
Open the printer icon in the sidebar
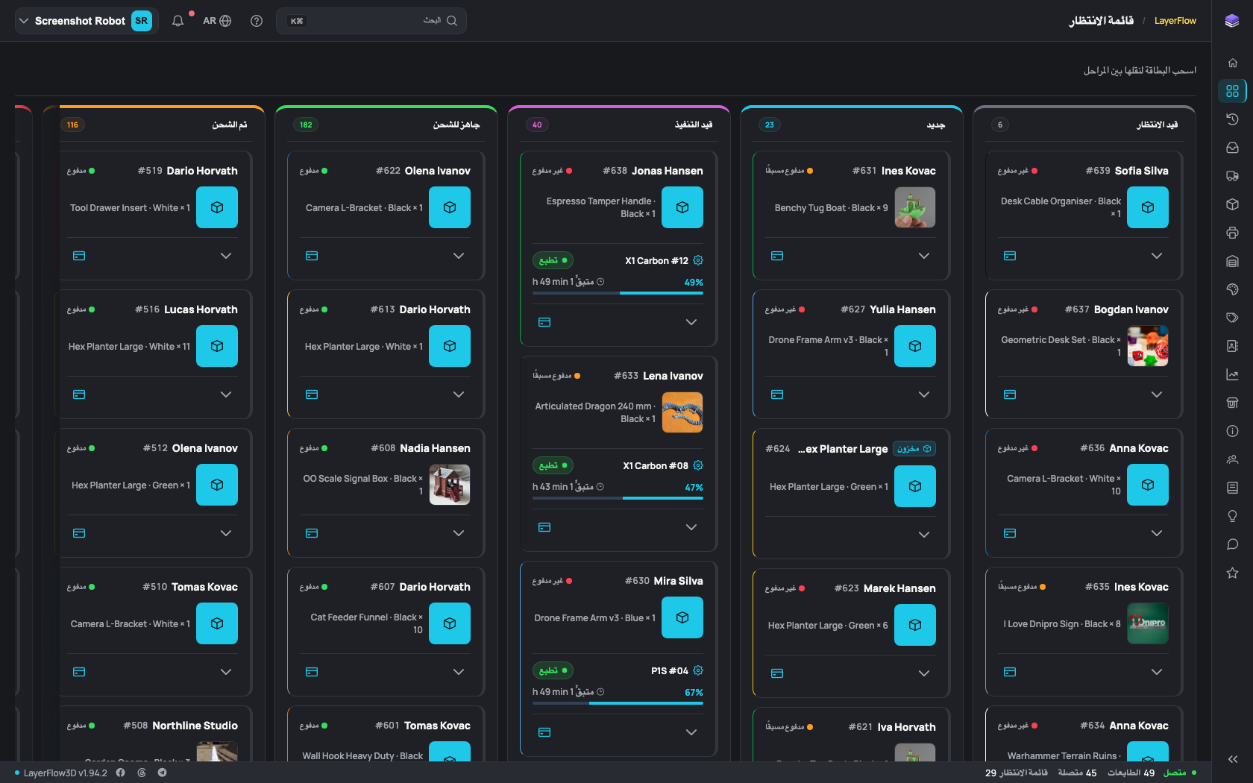pos(1232,233)
